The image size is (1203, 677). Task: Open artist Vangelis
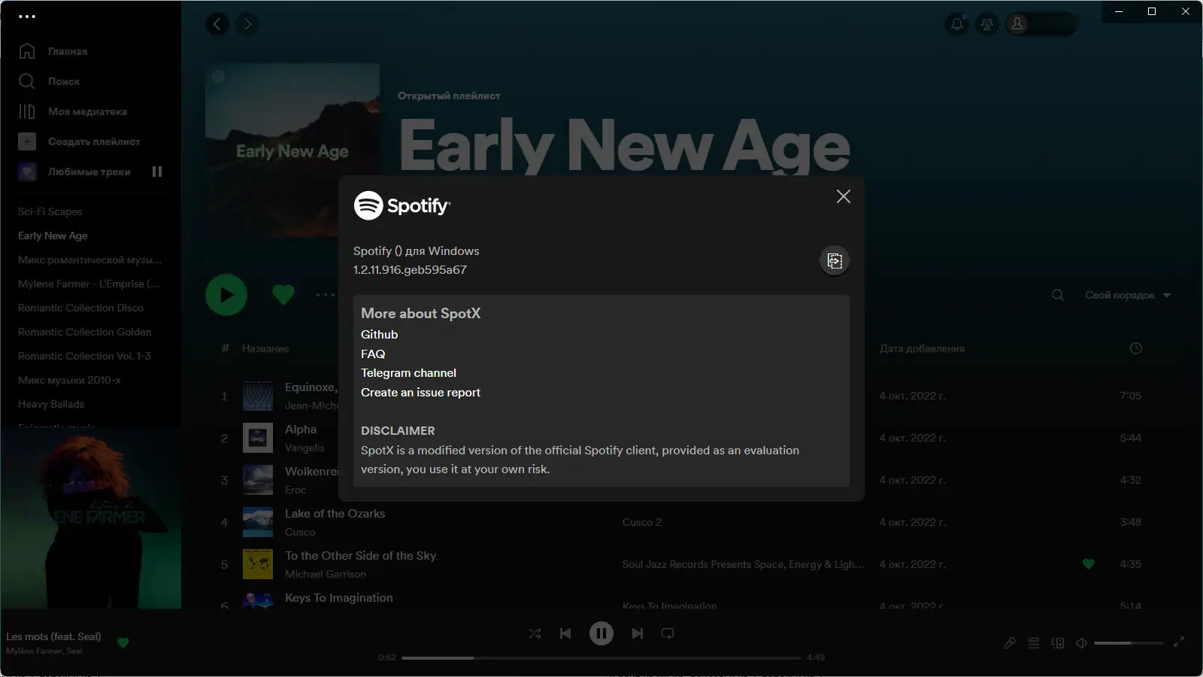[305, 448]
